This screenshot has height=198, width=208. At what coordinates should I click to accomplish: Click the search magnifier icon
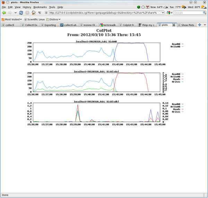click(205, 13)
